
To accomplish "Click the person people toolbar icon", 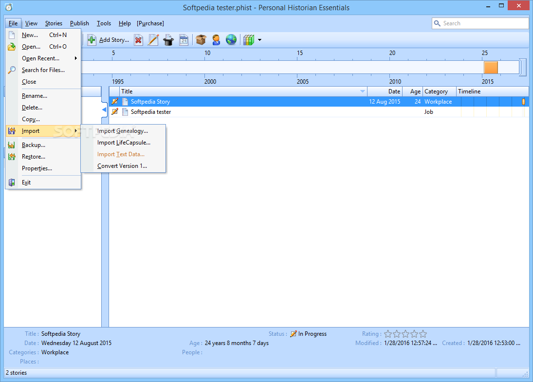I will click(216, 40).
